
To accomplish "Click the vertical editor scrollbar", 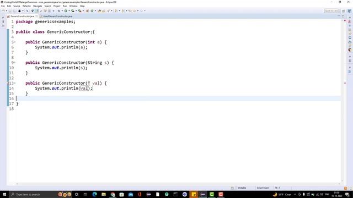I will tap(342, 100).
